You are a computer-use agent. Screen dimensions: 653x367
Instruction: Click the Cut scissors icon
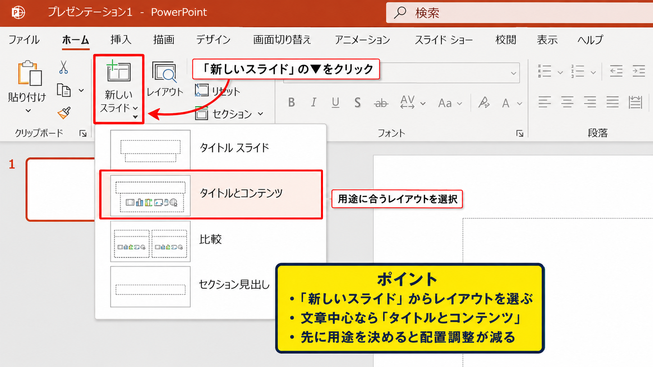63,67
